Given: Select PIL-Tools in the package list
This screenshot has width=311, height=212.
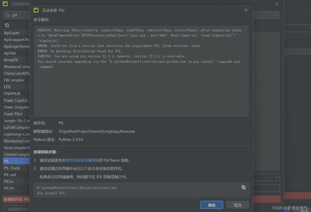Looking at the screenshot, I should (x=12, y=168).
